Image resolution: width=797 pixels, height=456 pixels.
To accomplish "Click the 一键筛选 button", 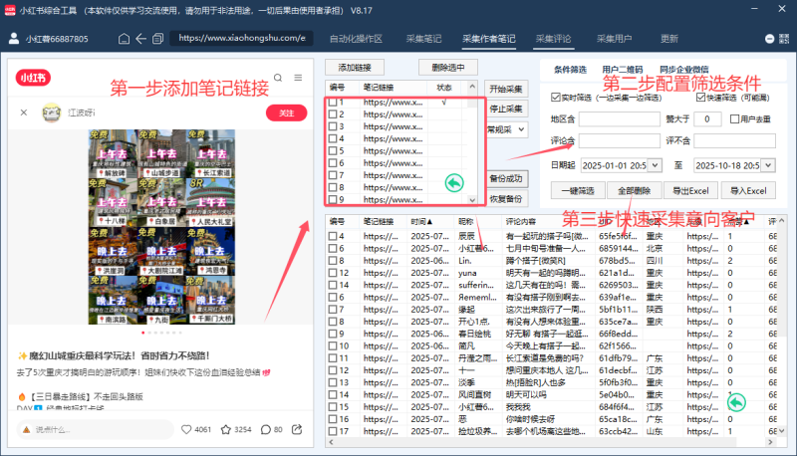I will [578, 191].
